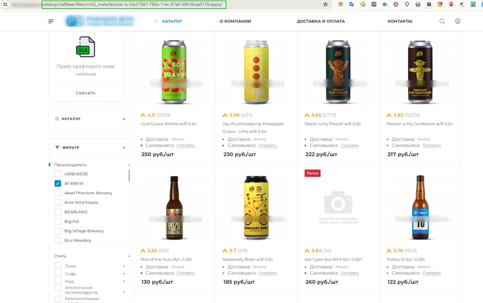The height and width of the screenshot is (303, 483).
Task: Open the user account profile icon
Action: tap(458, 21)
